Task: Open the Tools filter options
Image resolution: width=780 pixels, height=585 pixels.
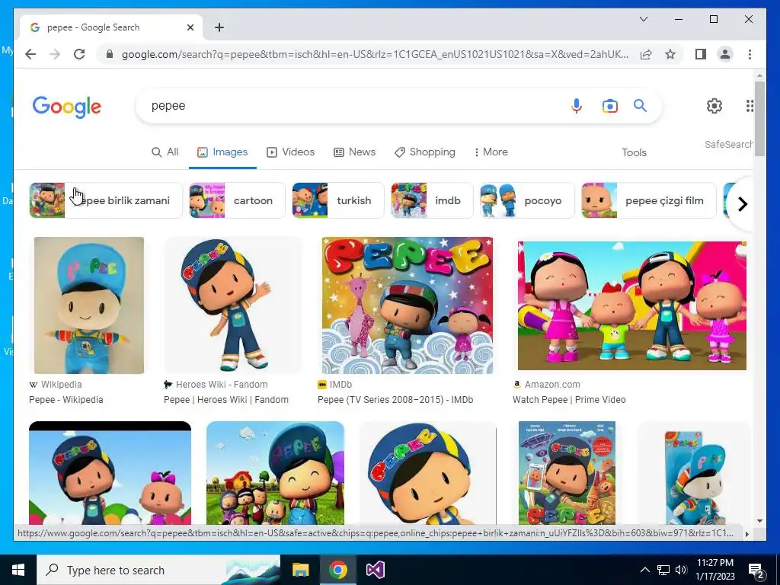Action: 634,152
